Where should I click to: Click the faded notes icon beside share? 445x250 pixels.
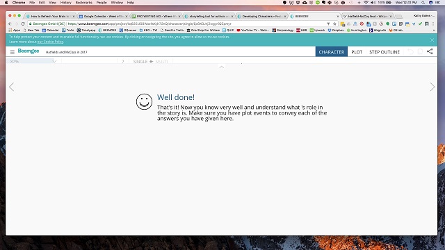(420, 51)
